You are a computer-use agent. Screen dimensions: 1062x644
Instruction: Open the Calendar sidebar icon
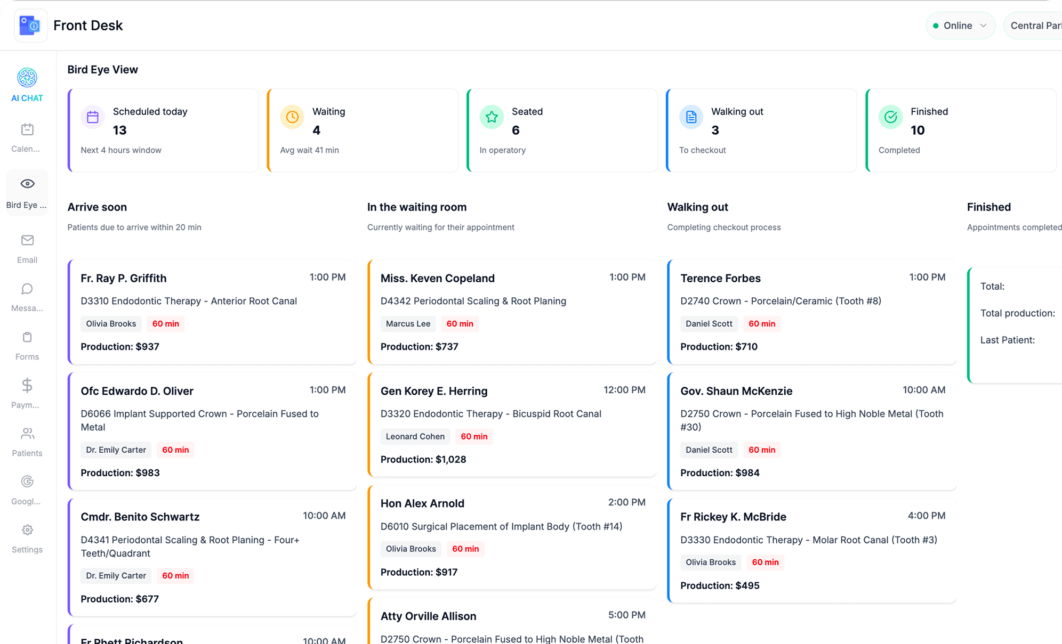tap(27, 129)
